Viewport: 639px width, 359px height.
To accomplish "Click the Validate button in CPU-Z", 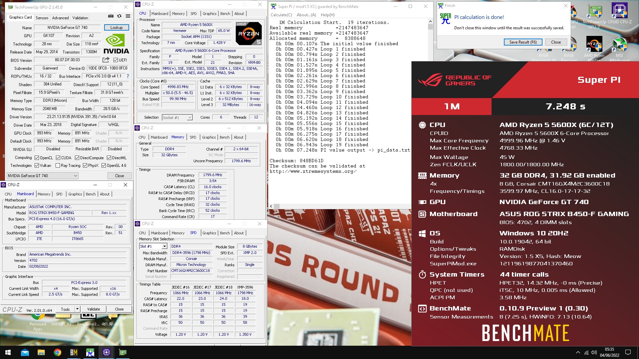I will click(94, 309).
